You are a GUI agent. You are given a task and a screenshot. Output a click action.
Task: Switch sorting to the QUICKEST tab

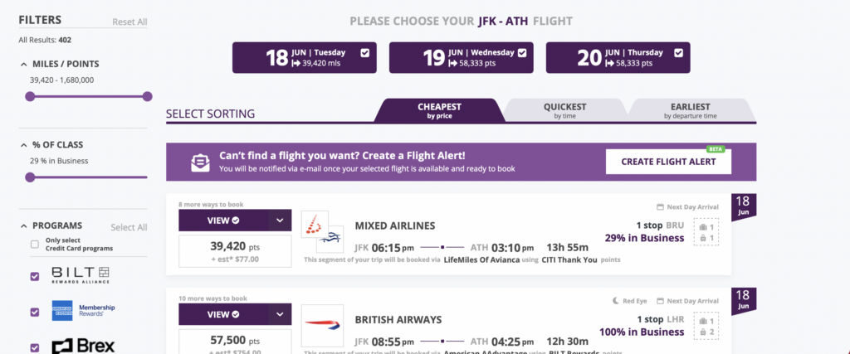coord(564,110)
